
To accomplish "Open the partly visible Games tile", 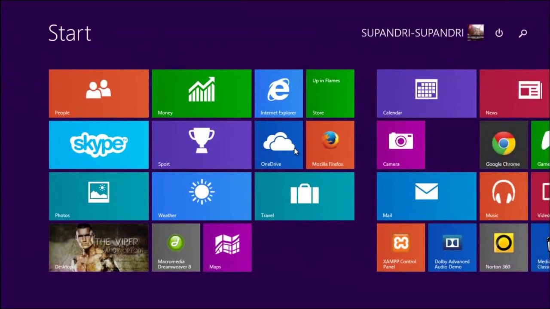I will pos(541,145).
